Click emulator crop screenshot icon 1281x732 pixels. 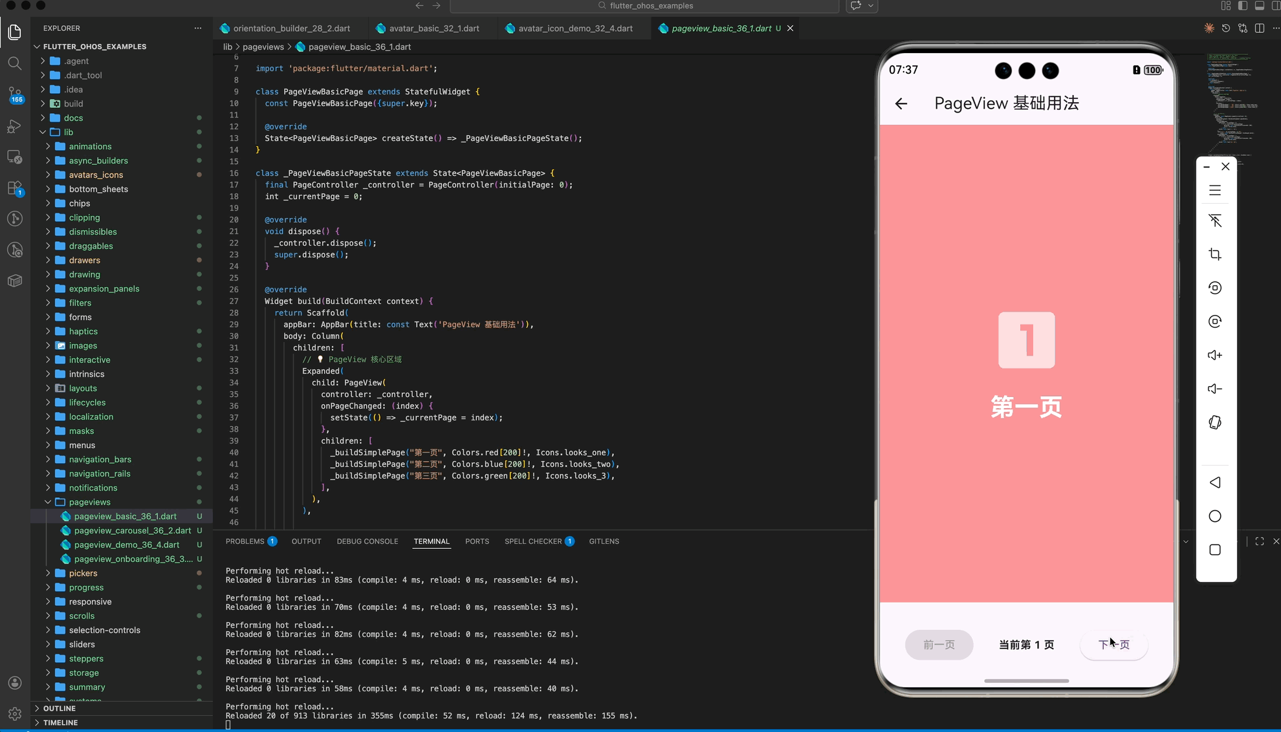click(1214, 254)
